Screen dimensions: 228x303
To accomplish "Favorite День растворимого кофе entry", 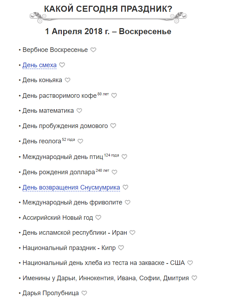I will (x=114, y=96).
